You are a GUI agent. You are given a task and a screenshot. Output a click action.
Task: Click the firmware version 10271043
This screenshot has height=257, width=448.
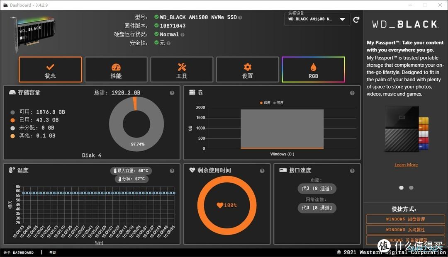point(173,26)
